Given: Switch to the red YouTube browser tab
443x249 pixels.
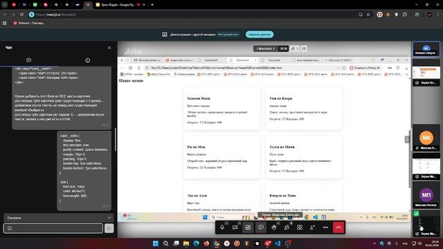Looking at the screenshot, I should [14, 5].
